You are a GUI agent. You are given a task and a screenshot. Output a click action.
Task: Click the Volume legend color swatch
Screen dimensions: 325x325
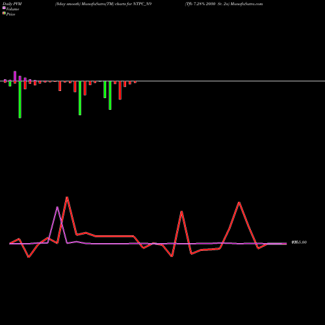[x=4, y=8]
